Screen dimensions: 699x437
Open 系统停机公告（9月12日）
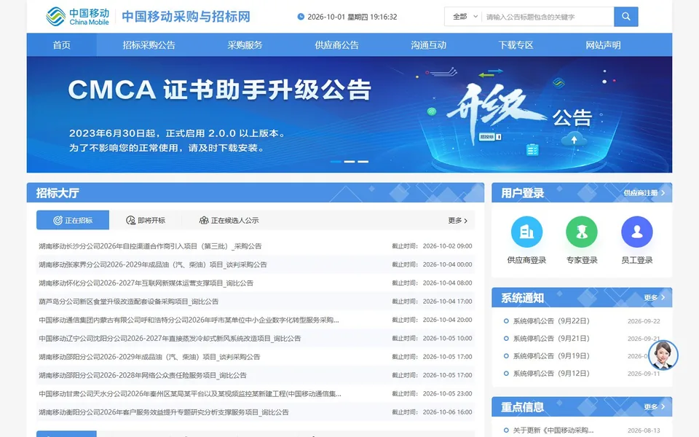pos(551,373)
